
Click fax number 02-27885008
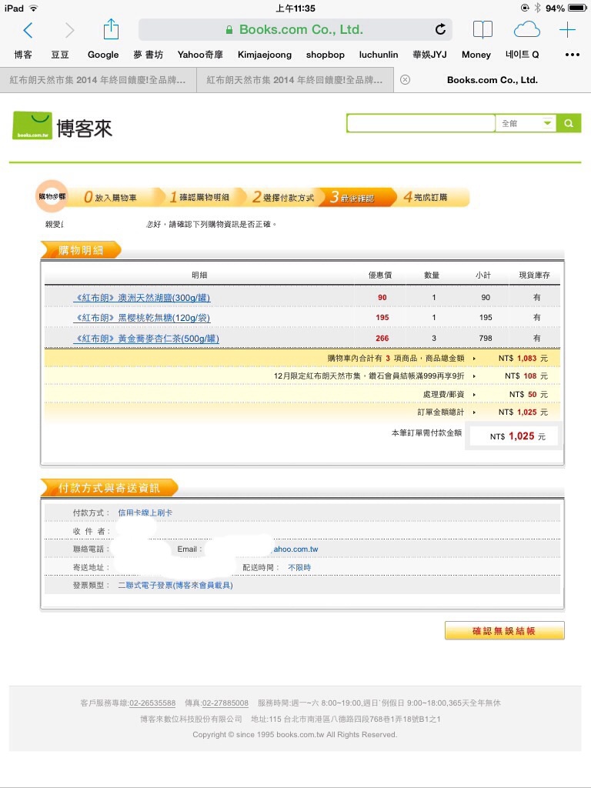click(x=225, y=703)
